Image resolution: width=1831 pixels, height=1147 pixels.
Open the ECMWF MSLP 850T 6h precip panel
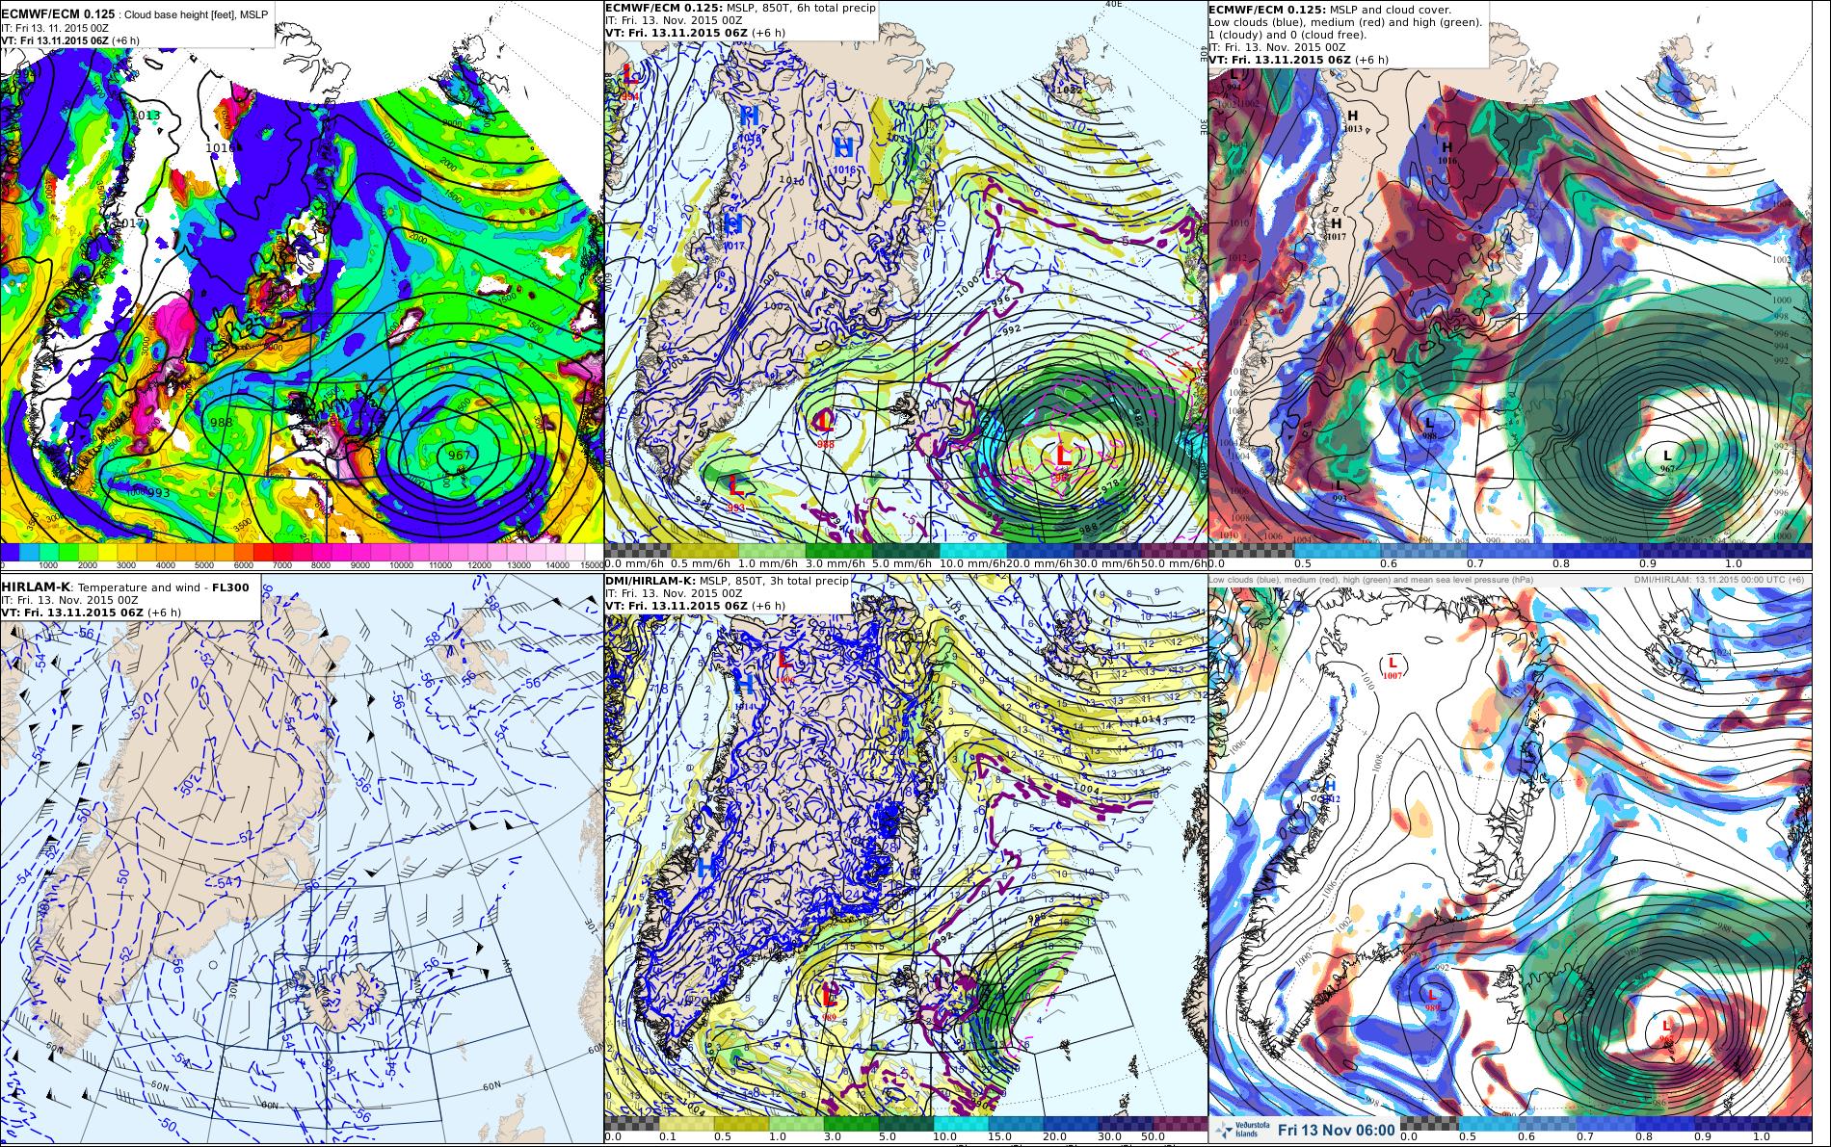[906, 285]
